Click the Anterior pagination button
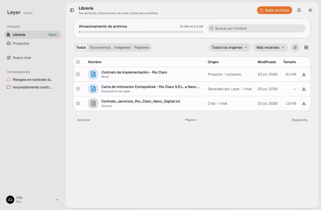This screenshot has height=210, width=321. [x=84, y=120]
